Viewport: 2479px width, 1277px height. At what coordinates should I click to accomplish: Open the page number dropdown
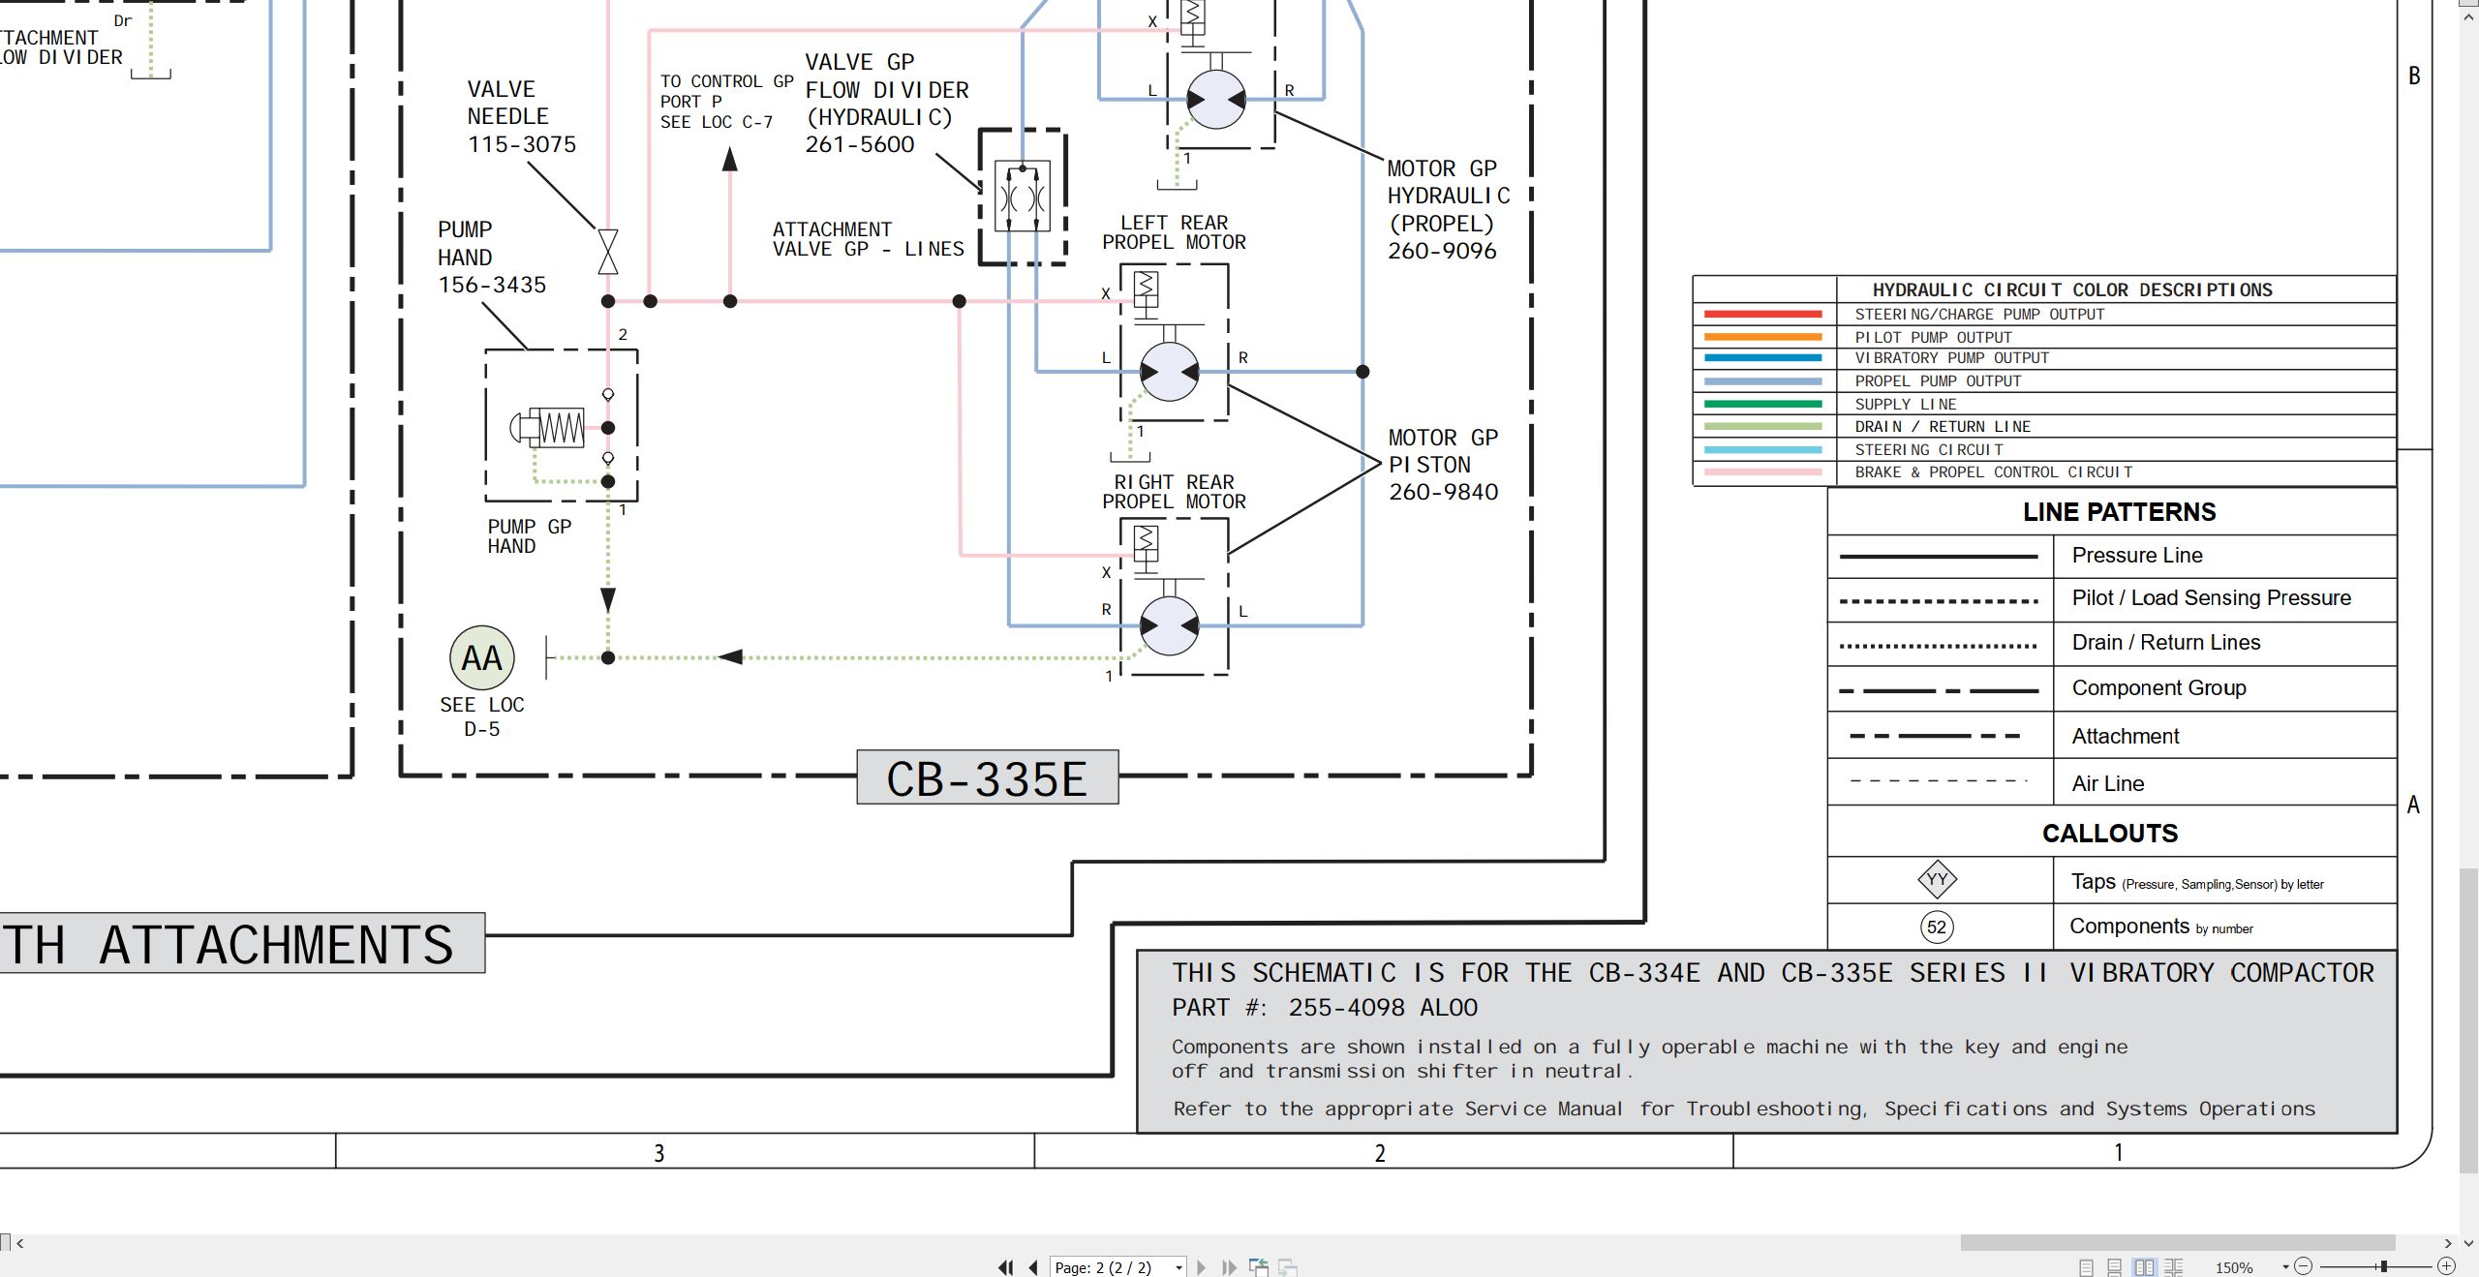point(1178,1267)
